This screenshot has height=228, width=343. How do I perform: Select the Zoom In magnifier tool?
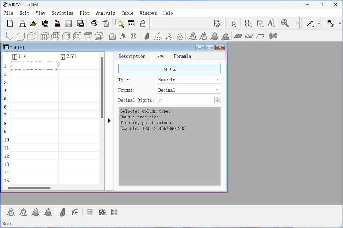285,23
